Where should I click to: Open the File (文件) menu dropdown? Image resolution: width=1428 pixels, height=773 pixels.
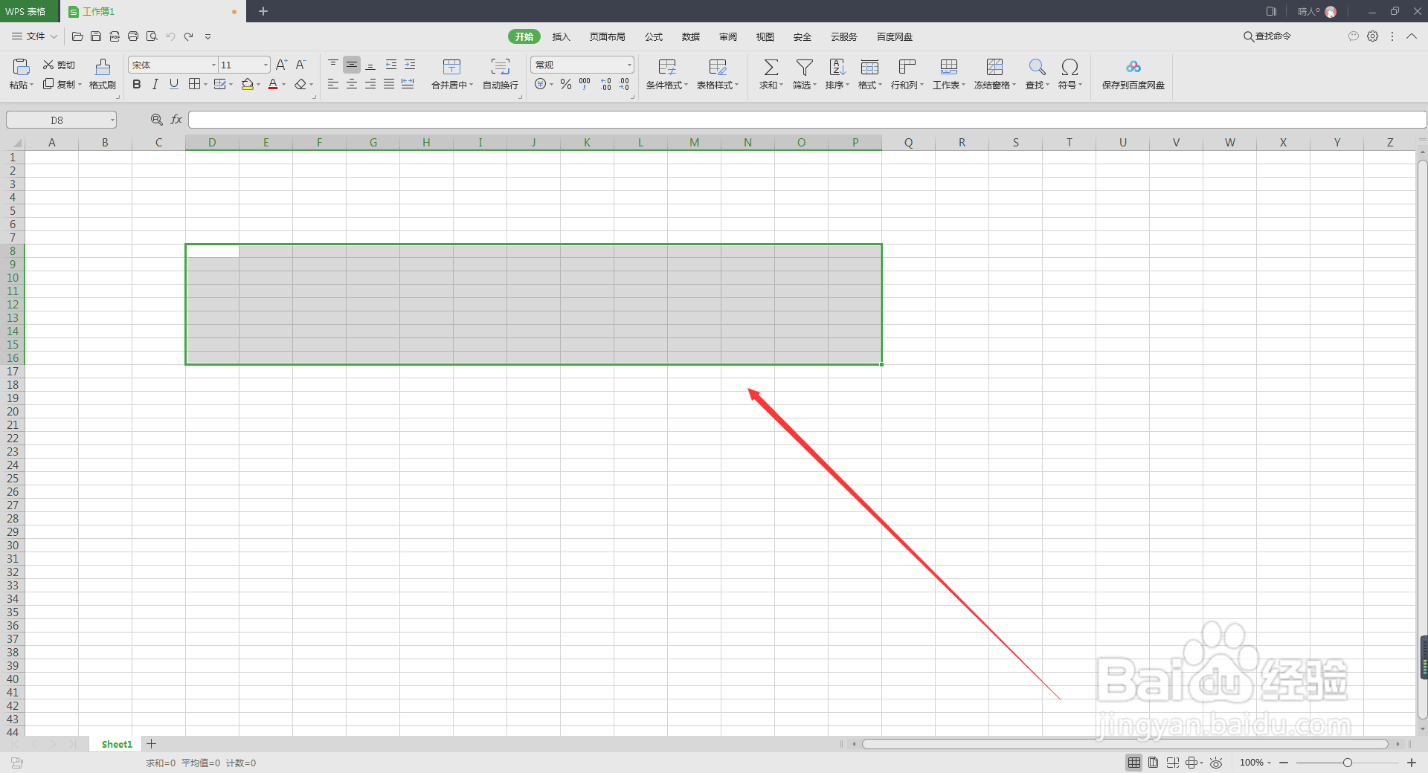pos(35,36)
